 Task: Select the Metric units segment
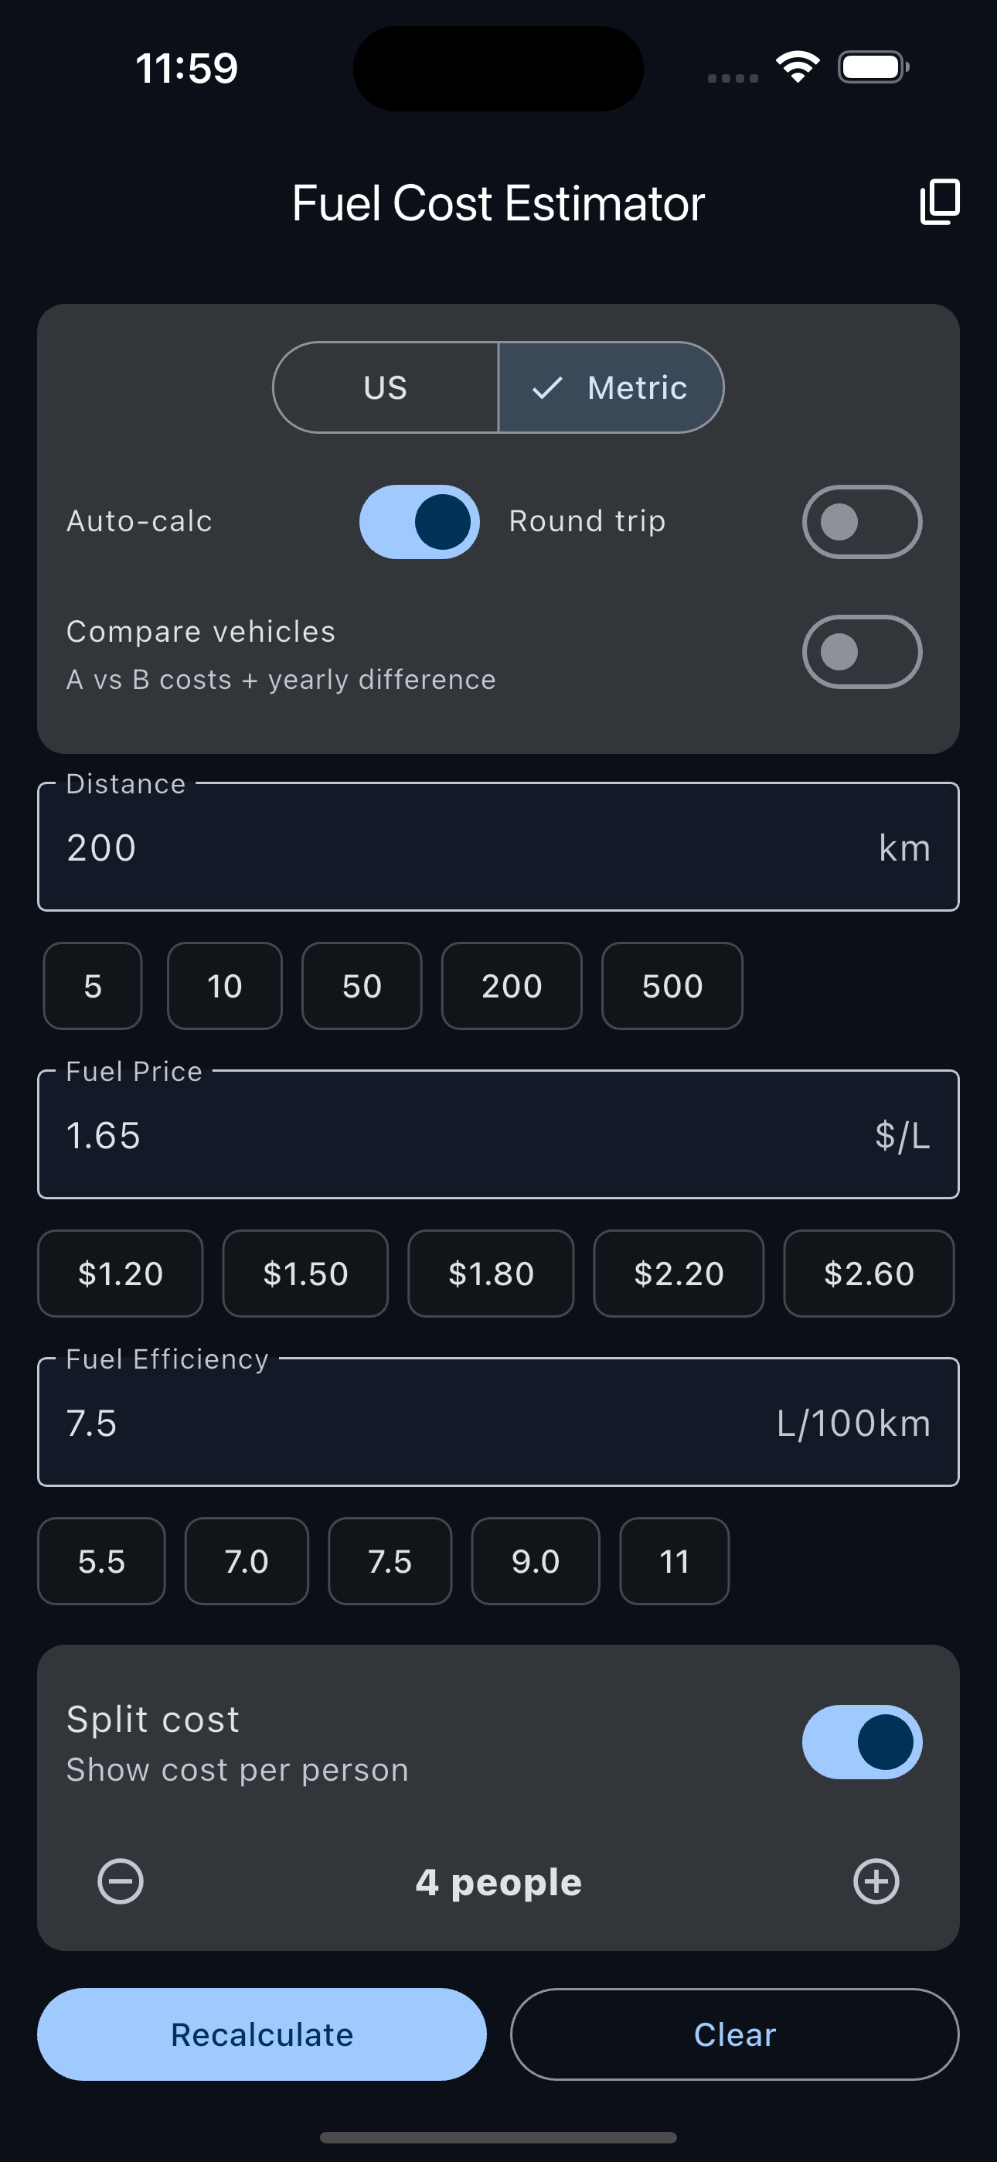[611, 387]
